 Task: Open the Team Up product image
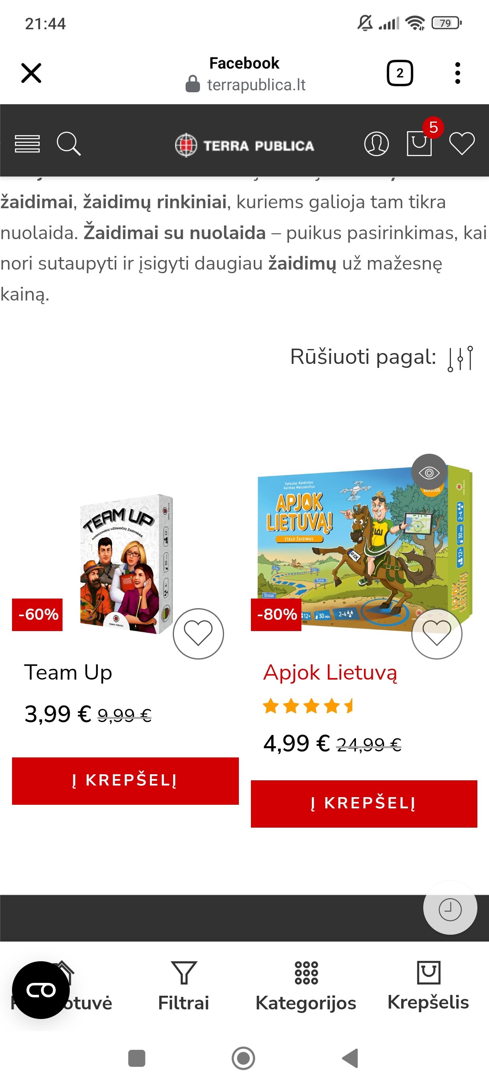point(126,564)
